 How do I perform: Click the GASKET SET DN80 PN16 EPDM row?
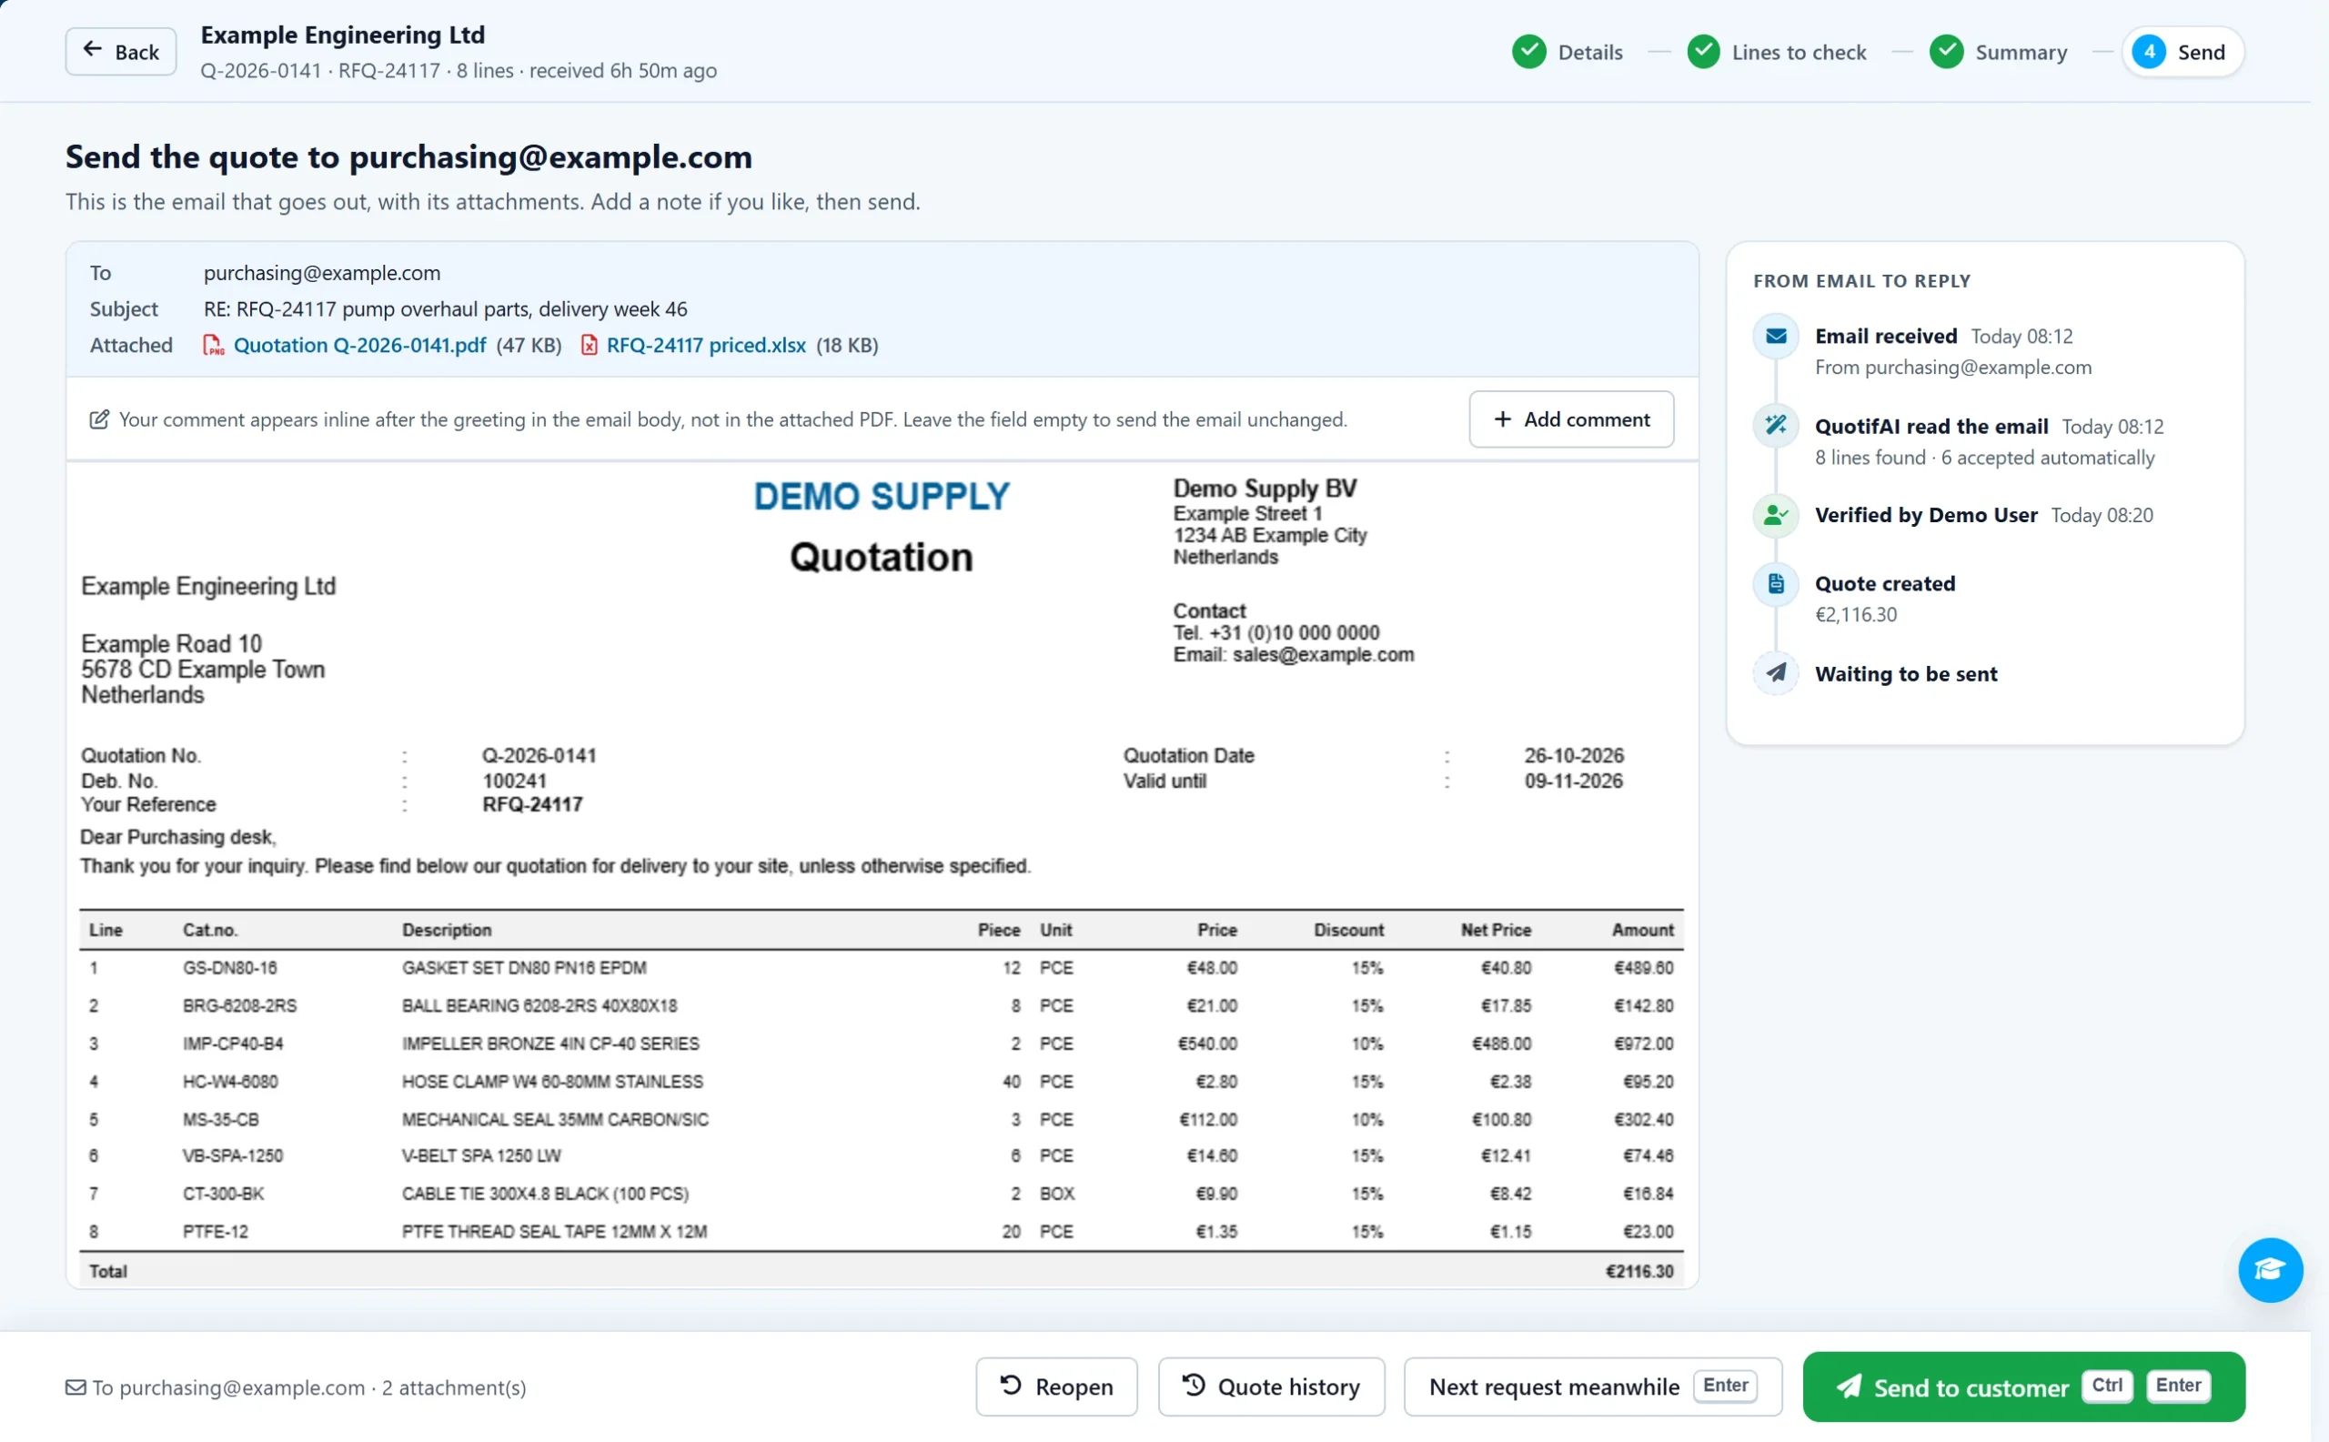(882, 968)
